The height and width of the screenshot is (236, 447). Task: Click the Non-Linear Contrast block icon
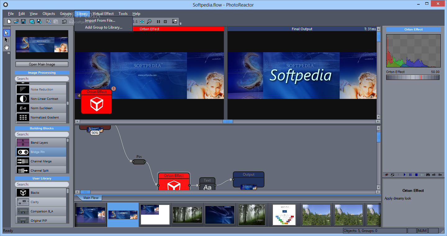23,99
